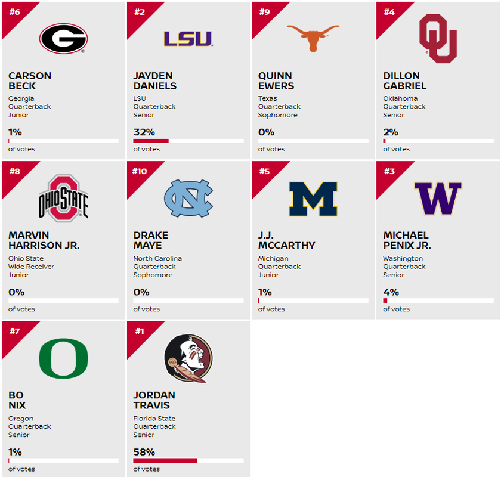Click the Michigan M logo
Viewport: 504px width, 477px height.
[313, 198]
